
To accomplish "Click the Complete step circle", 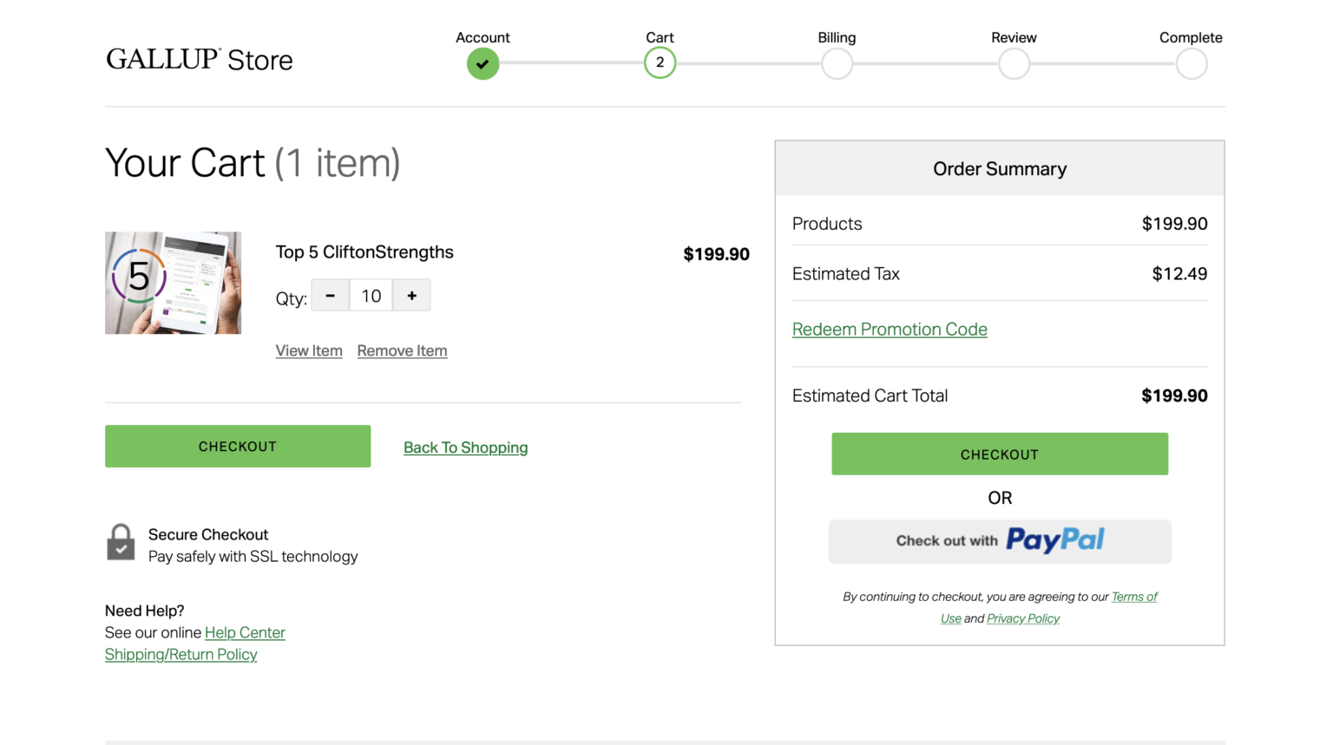I will [x=1191, y=63].
